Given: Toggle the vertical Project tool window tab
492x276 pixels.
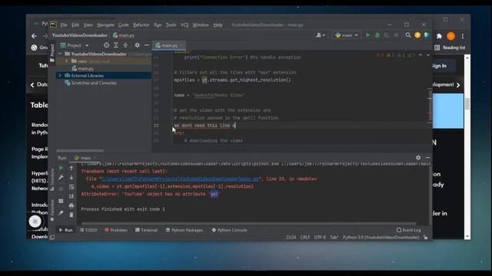Looking at the screenshot, I should coord(52,52).
